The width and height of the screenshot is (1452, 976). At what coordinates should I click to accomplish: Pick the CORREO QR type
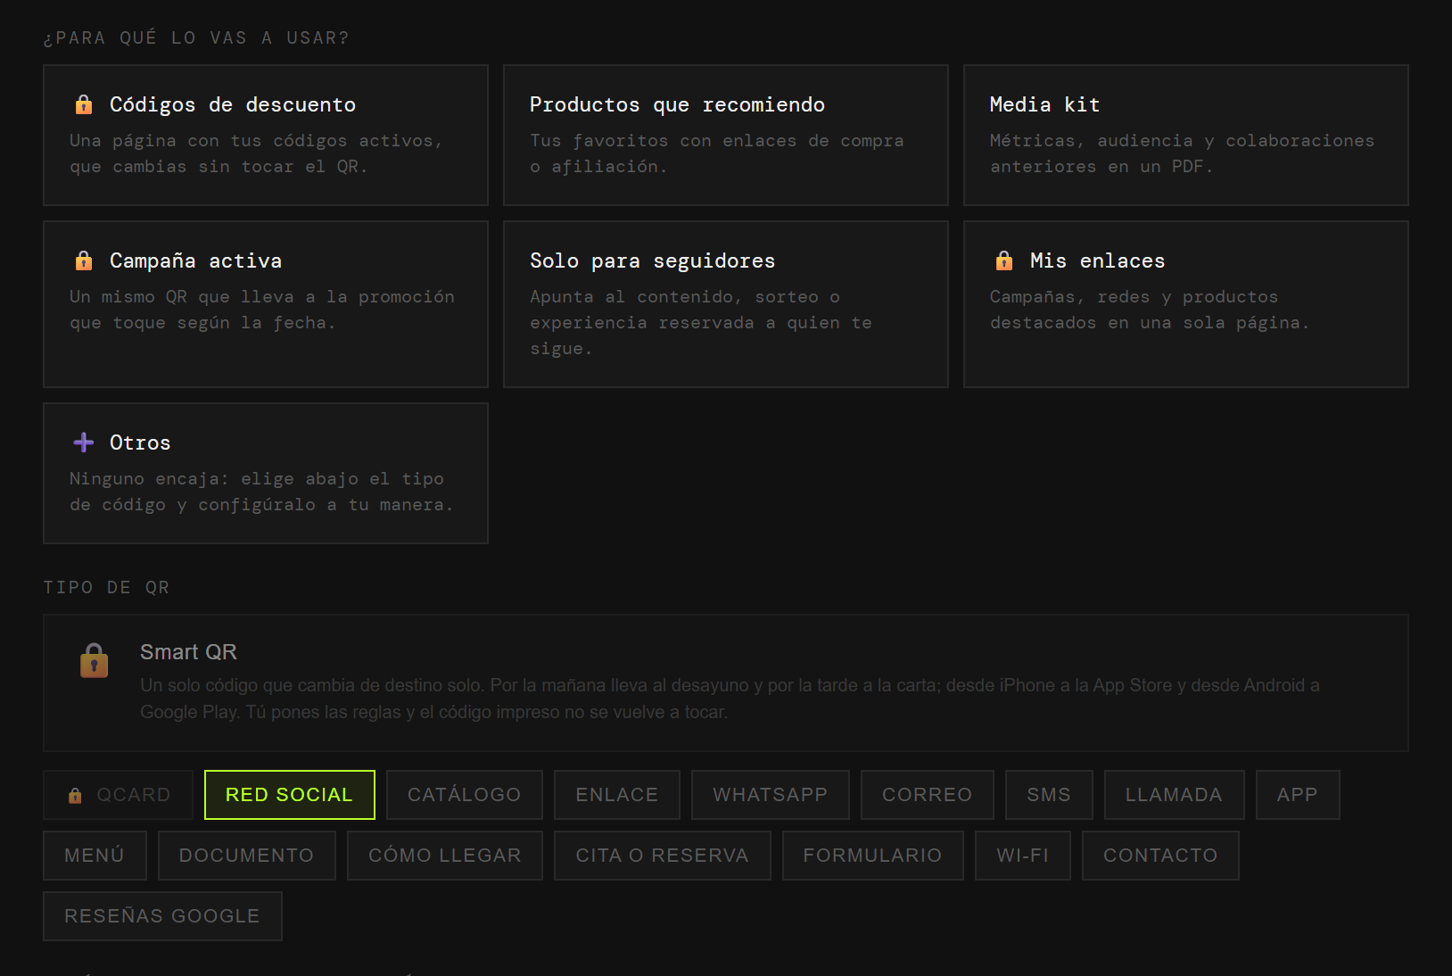(928, 795)
